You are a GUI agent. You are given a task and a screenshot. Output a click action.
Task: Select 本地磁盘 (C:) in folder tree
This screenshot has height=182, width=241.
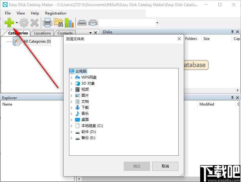[x=92, y=126]
